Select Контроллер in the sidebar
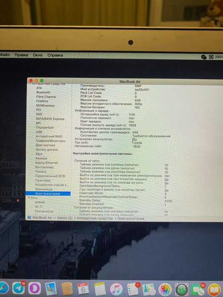 click(x=44, y=167)
